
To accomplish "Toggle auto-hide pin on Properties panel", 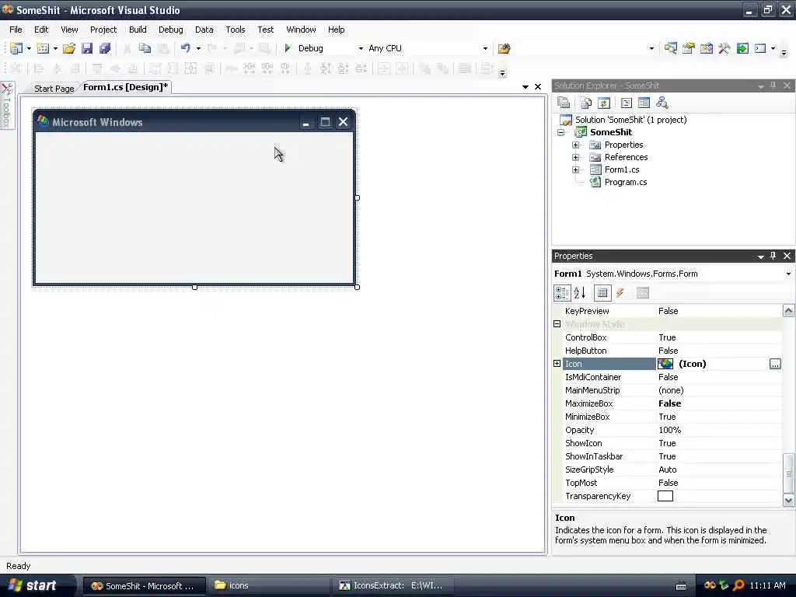I will click(x=773, y=256).
